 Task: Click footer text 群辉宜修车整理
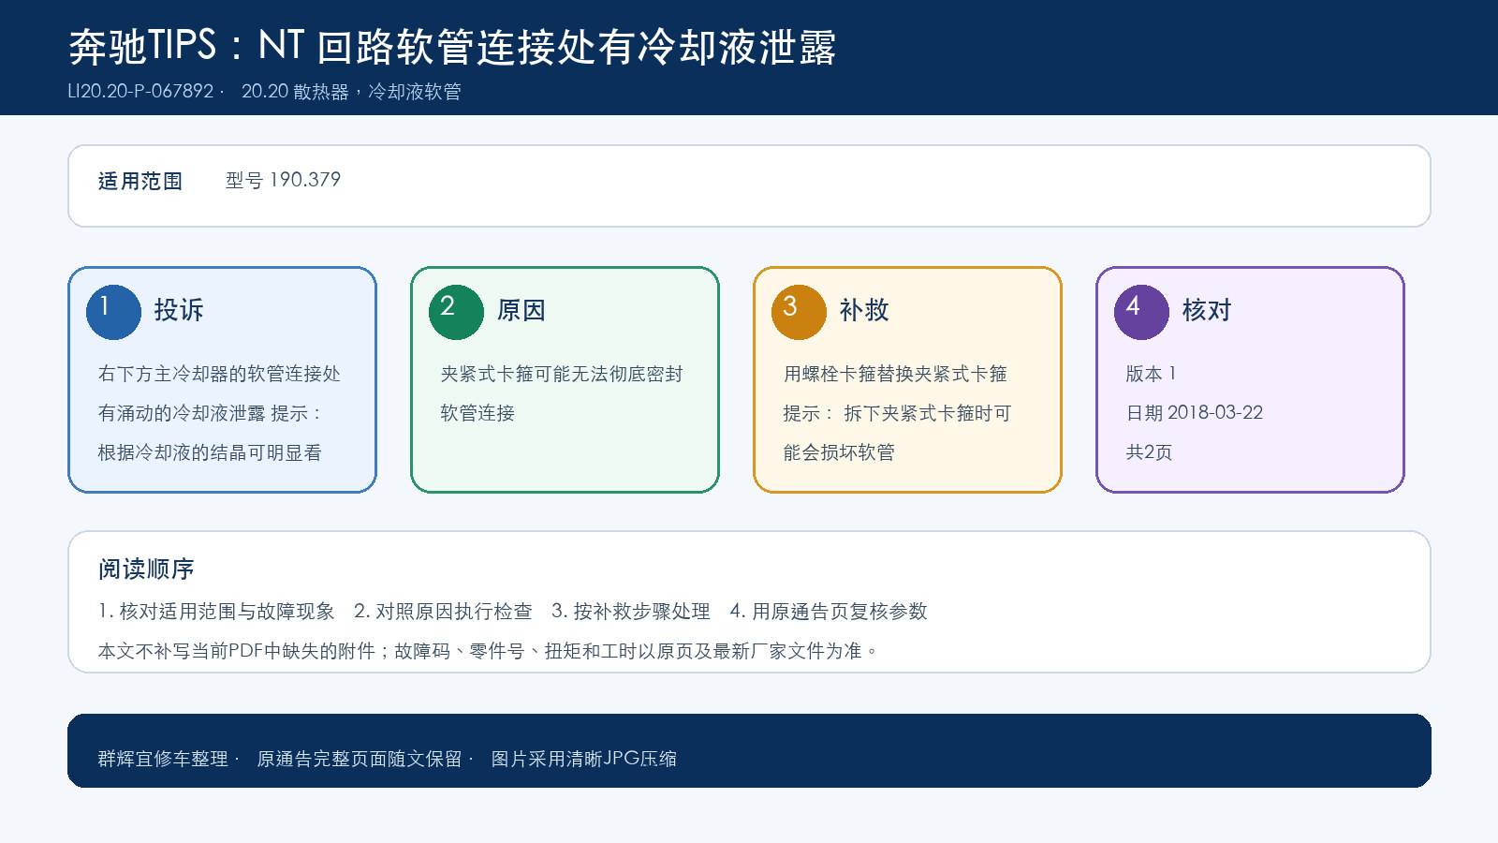point(163,759)
